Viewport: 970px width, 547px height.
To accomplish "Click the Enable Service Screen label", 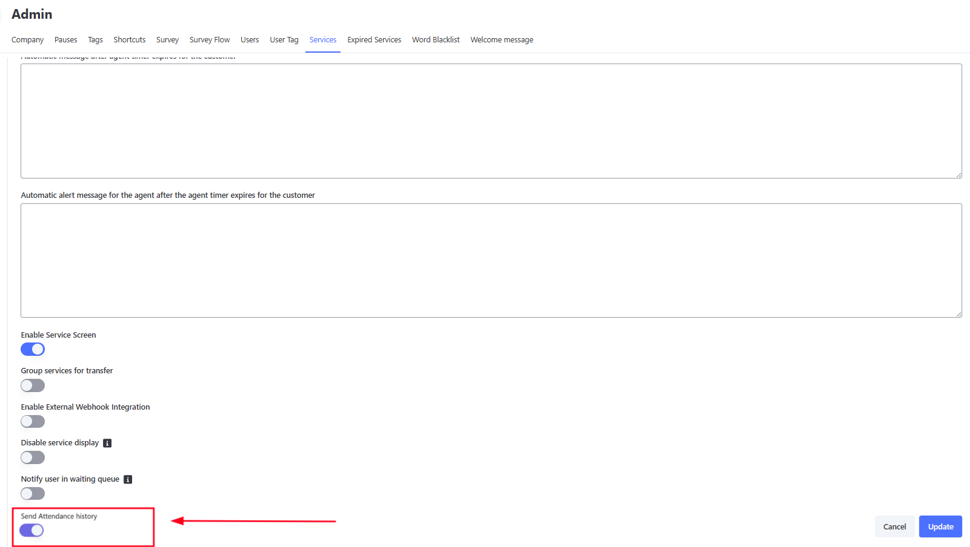I will [58, 335].
